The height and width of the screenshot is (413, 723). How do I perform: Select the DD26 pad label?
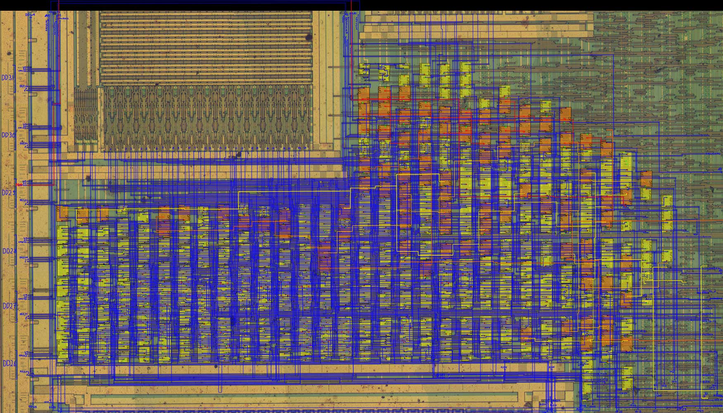pos(9,363)
